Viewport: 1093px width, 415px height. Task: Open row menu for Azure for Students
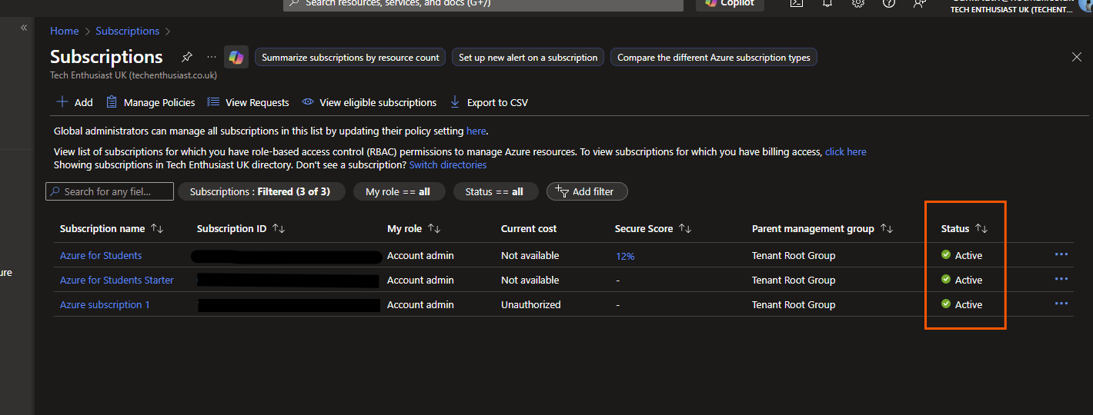pyautogui.click(x=1061, y=254)
